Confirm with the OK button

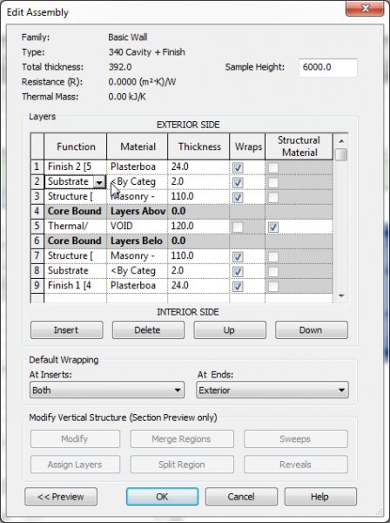pos(162,497)
